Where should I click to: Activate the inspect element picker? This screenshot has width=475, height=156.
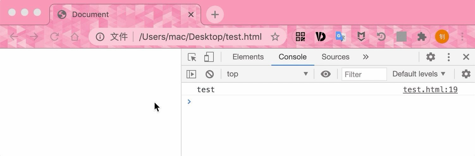[x=192, y=57]
